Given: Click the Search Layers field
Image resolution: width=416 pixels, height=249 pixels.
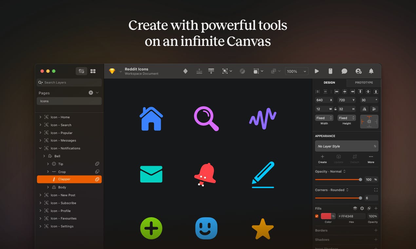Looking at the screenshot, I should [69, 83].
